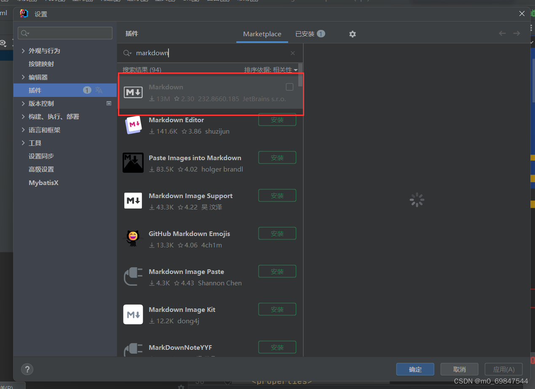Click the Paste Images into Markdown icon
This screenshot has width=535, height=389.
[133, 163]
